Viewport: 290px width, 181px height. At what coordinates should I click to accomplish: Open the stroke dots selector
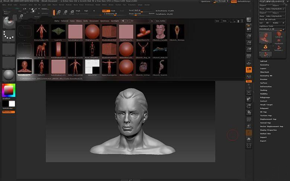pyautogui.click(x=9, y=36)
